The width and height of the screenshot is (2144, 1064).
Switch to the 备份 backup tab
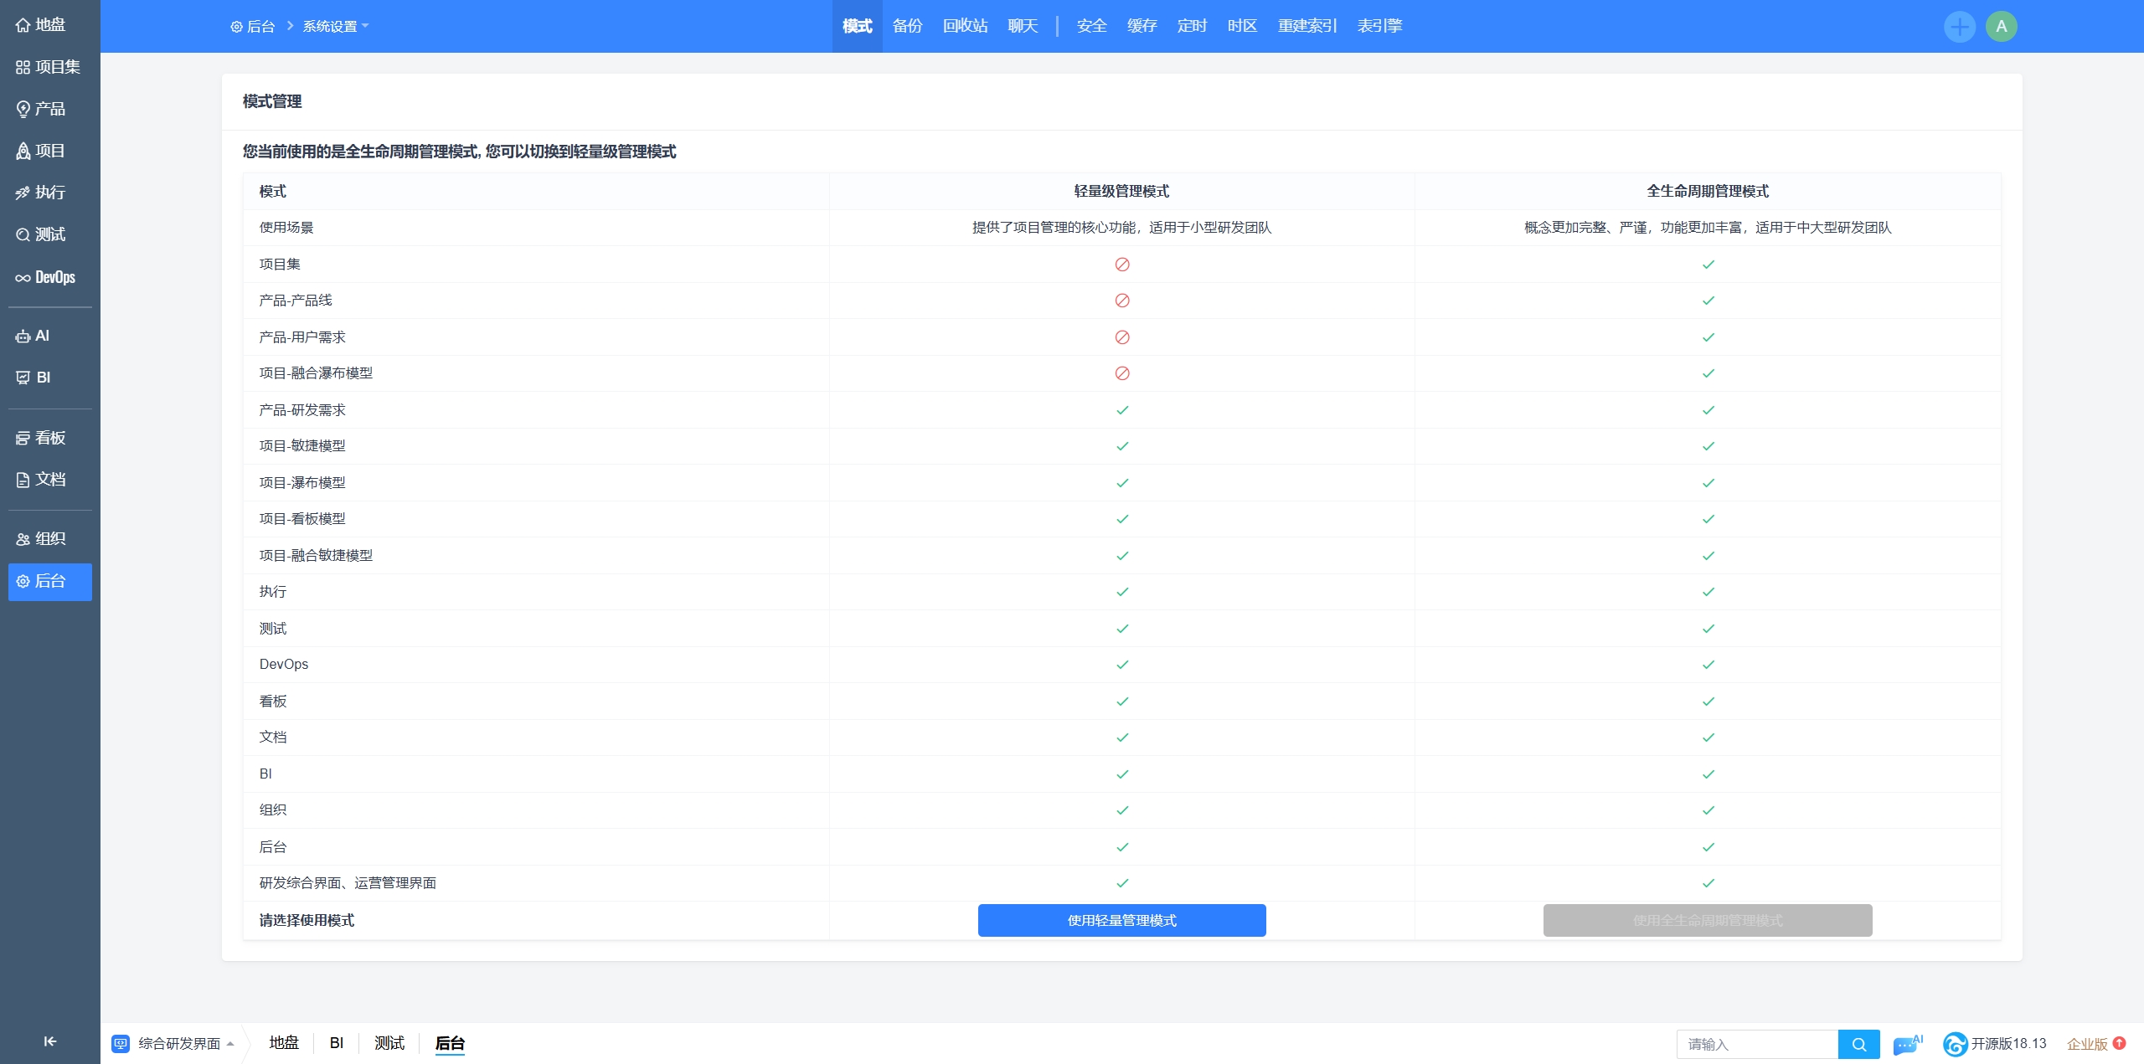[x=907, y=26]
